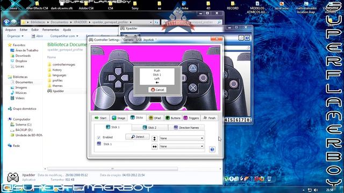The width and height of the screenshot is (344, 193).
Task: Open the Arquivo menu in Explorer
Action: (x=10, y=29)
